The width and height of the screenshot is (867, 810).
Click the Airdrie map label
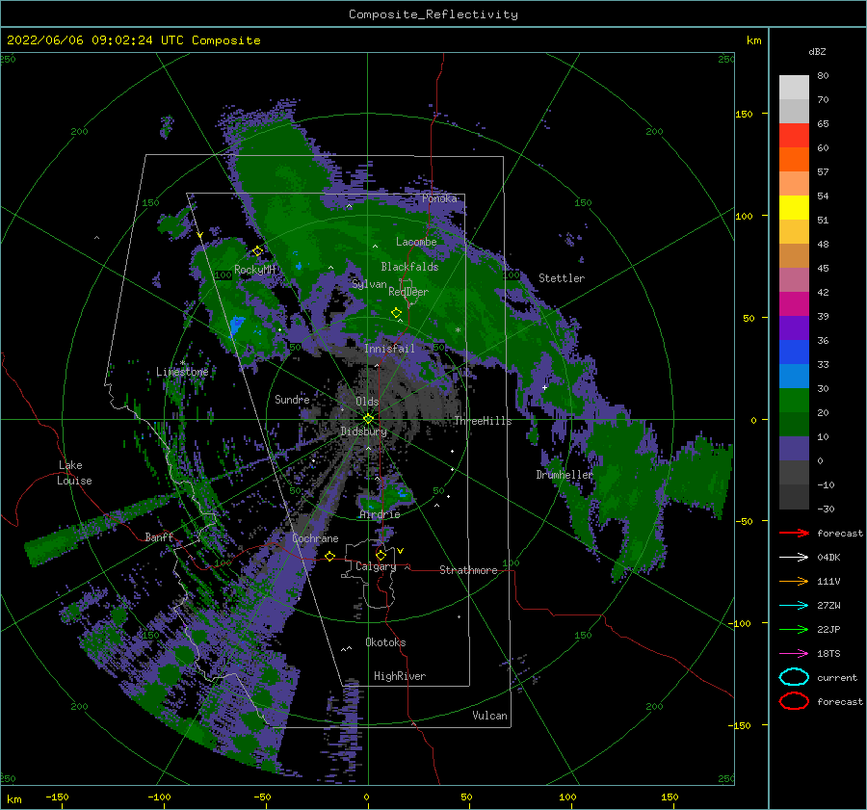(380, 514)
